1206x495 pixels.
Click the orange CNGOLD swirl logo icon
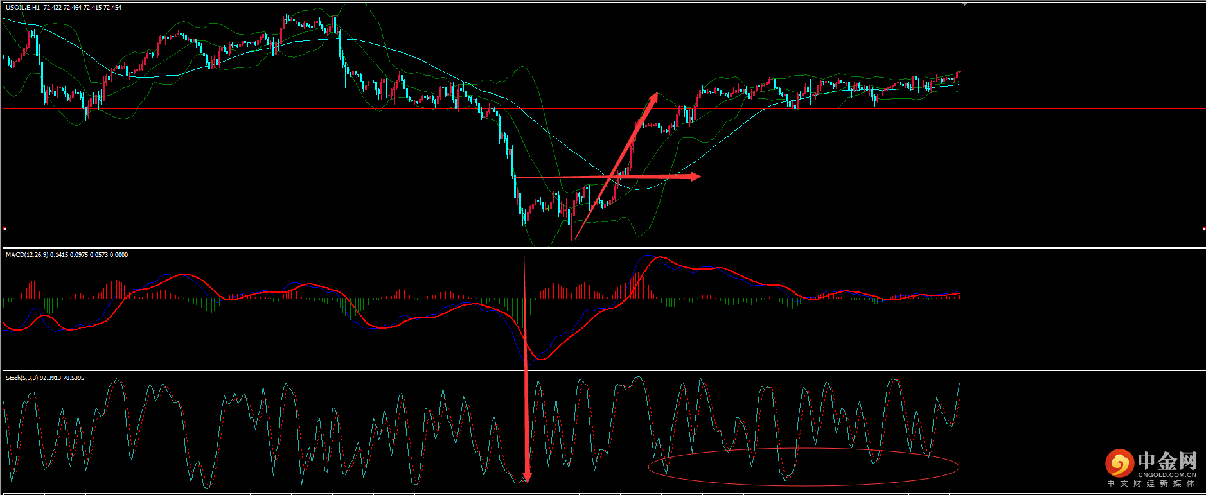point(1119,463)
